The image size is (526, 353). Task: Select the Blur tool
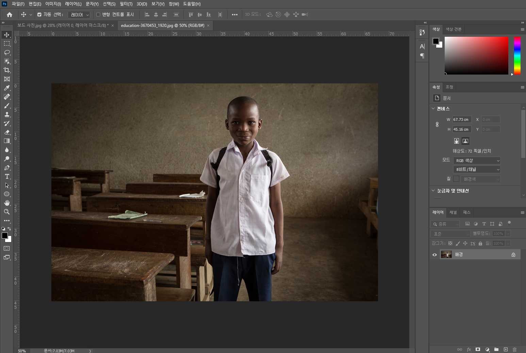6,150
